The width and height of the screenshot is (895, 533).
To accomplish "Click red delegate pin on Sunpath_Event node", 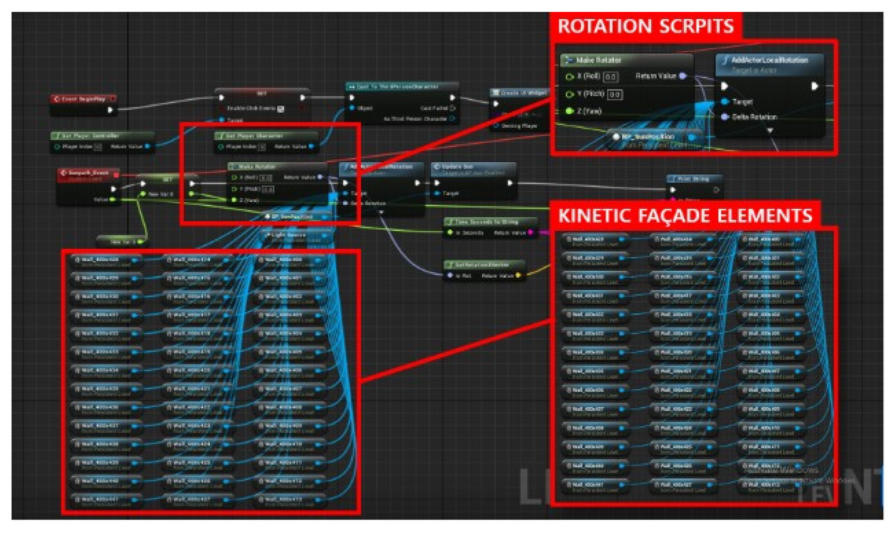I will click(116, 175).
